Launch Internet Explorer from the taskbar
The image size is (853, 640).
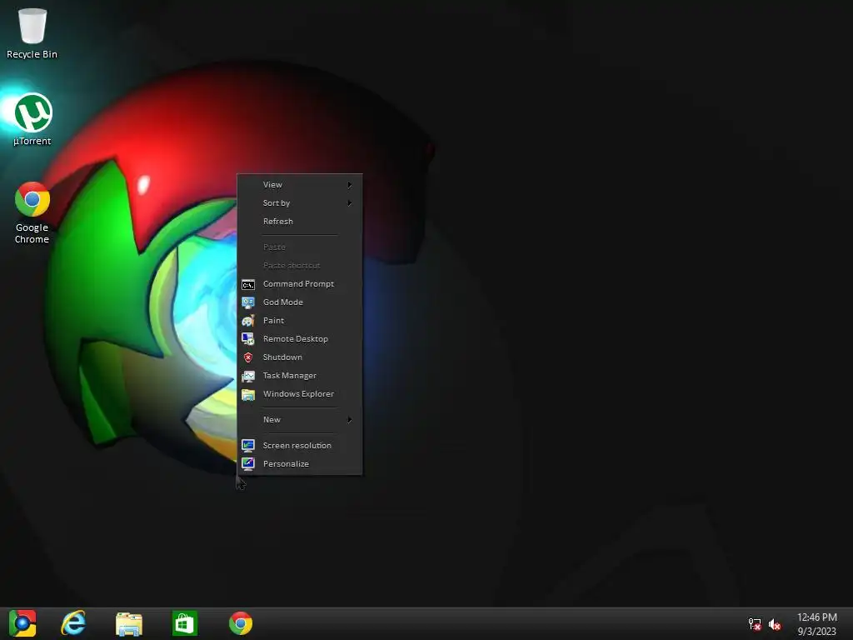tap(73, 623)
